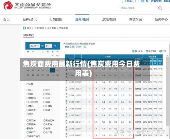Select the 玉米淀粉 radio button
Image resolution: width=170 pixels, height=139 pixels.
pos(28,102)
